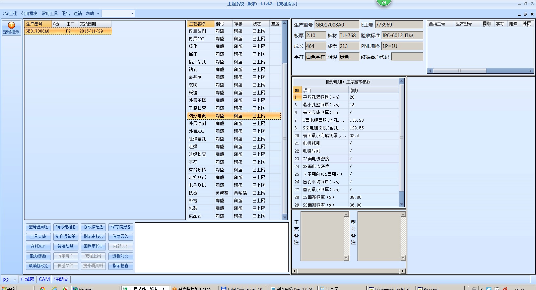Open the P2 dropdown arrow at the bottom left
This screenshot has height=290, width=536.
(x=15, y=280)
